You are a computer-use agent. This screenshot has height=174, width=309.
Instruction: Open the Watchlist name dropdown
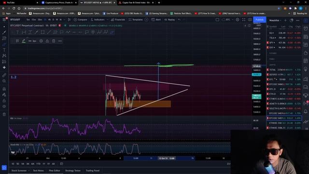coord(275,20)
